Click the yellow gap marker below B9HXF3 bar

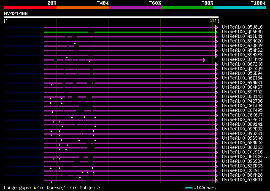click(67, 57)
